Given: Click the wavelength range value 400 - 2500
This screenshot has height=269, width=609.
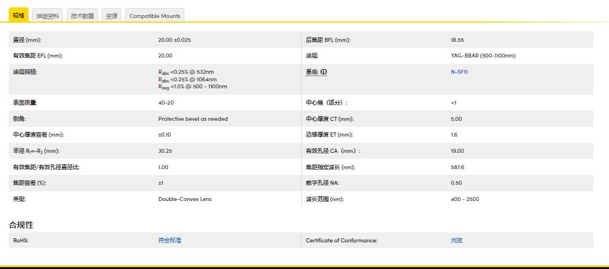Looking at the screenshot, I should pyautogui.click(x=465, y=199).
